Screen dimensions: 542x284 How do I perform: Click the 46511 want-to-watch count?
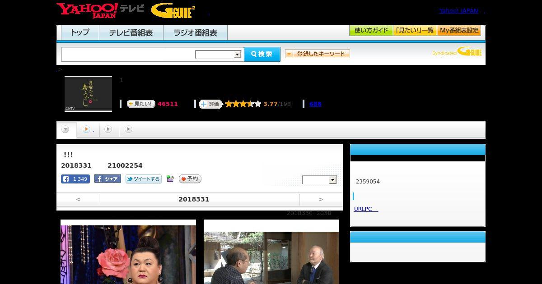[168, 104]
